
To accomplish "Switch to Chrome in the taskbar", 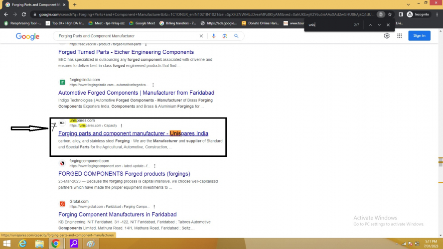I will [x=56, y=244].
